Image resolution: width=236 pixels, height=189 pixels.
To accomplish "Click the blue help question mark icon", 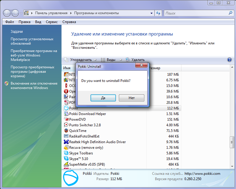I will click(x=229, y=60).
